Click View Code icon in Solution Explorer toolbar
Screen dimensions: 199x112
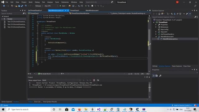pyautogui.click(x=184, y=14)
